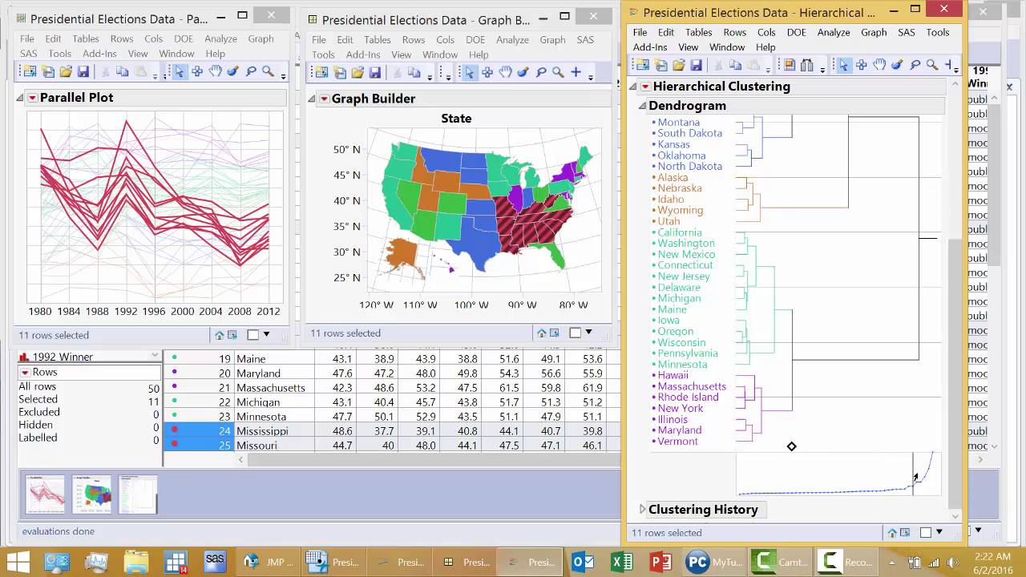Image resolution: width=1026 pixels, height=577 pixels.
Task: Click the Montana label in the dendrogram
Action: (x=678, y=123)
